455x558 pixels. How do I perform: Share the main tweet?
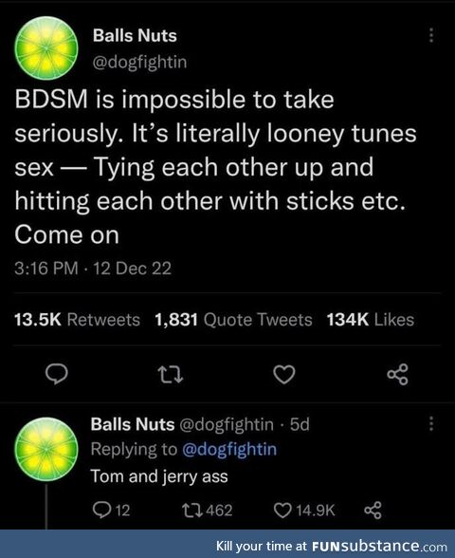click(x=398, y=374)
